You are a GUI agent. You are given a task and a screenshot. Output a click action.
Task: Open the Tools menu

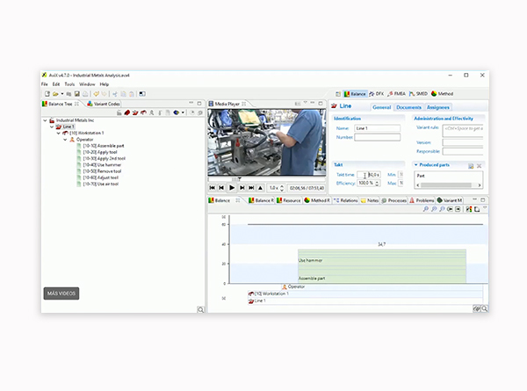tap(69, 84)
